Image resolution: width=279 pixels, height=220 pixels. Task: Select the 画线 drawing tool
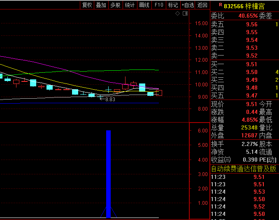144,5
